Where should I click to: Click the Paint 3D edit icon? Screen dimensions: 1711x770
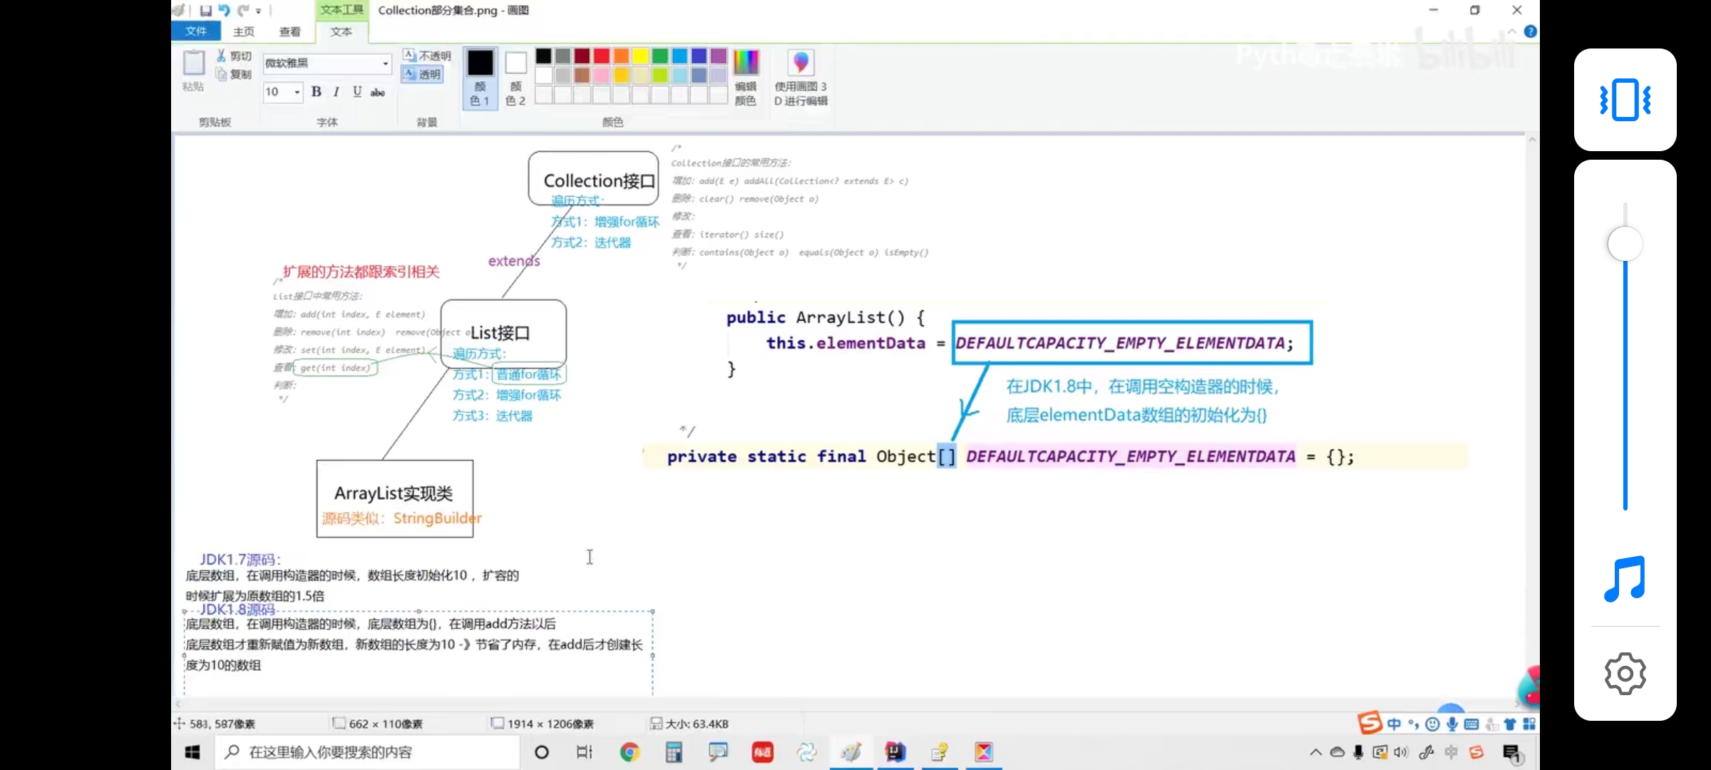click(x=801, y=63)
